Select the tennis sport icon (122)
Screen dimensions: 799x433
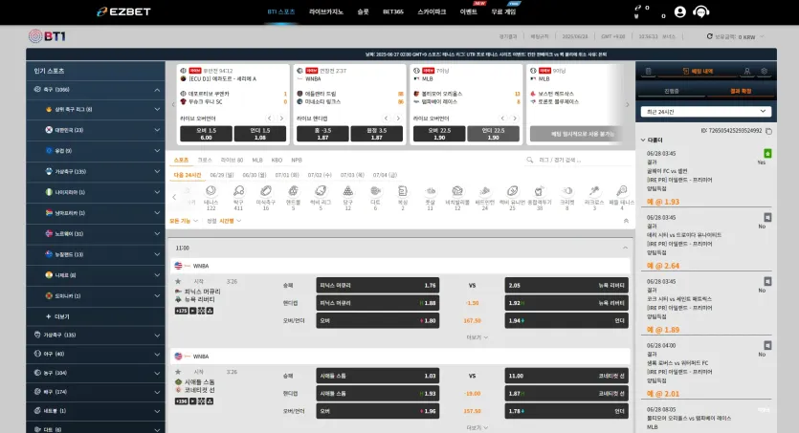[211, 197]
